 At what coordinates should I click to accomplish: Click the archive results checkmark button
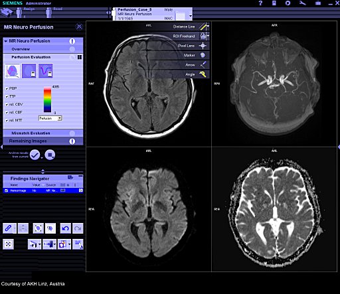(35, 155)
